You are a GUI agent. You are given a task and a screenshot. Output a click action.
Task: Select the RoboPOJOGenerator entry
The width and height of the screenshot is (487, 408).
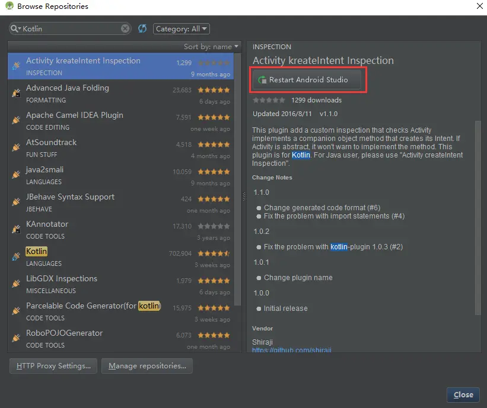click(x=121, y=339)
